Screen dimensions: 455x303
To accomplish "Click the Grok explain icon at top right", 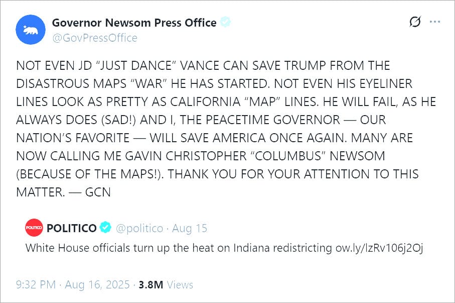I will point(415,22).
